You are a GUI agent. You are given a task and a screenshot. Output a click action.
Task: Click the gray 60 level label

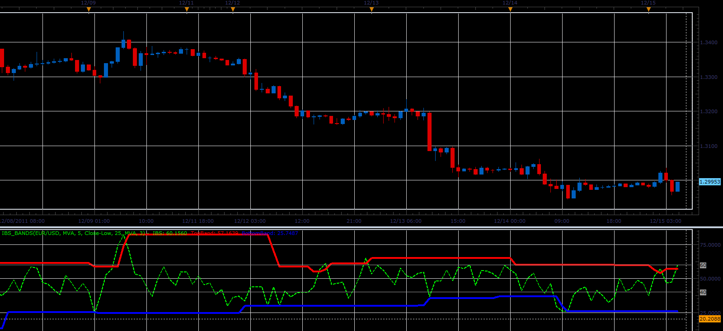tap(703, 265)
